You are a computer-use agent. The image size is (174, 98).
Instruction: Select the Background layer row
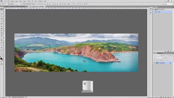163,63
